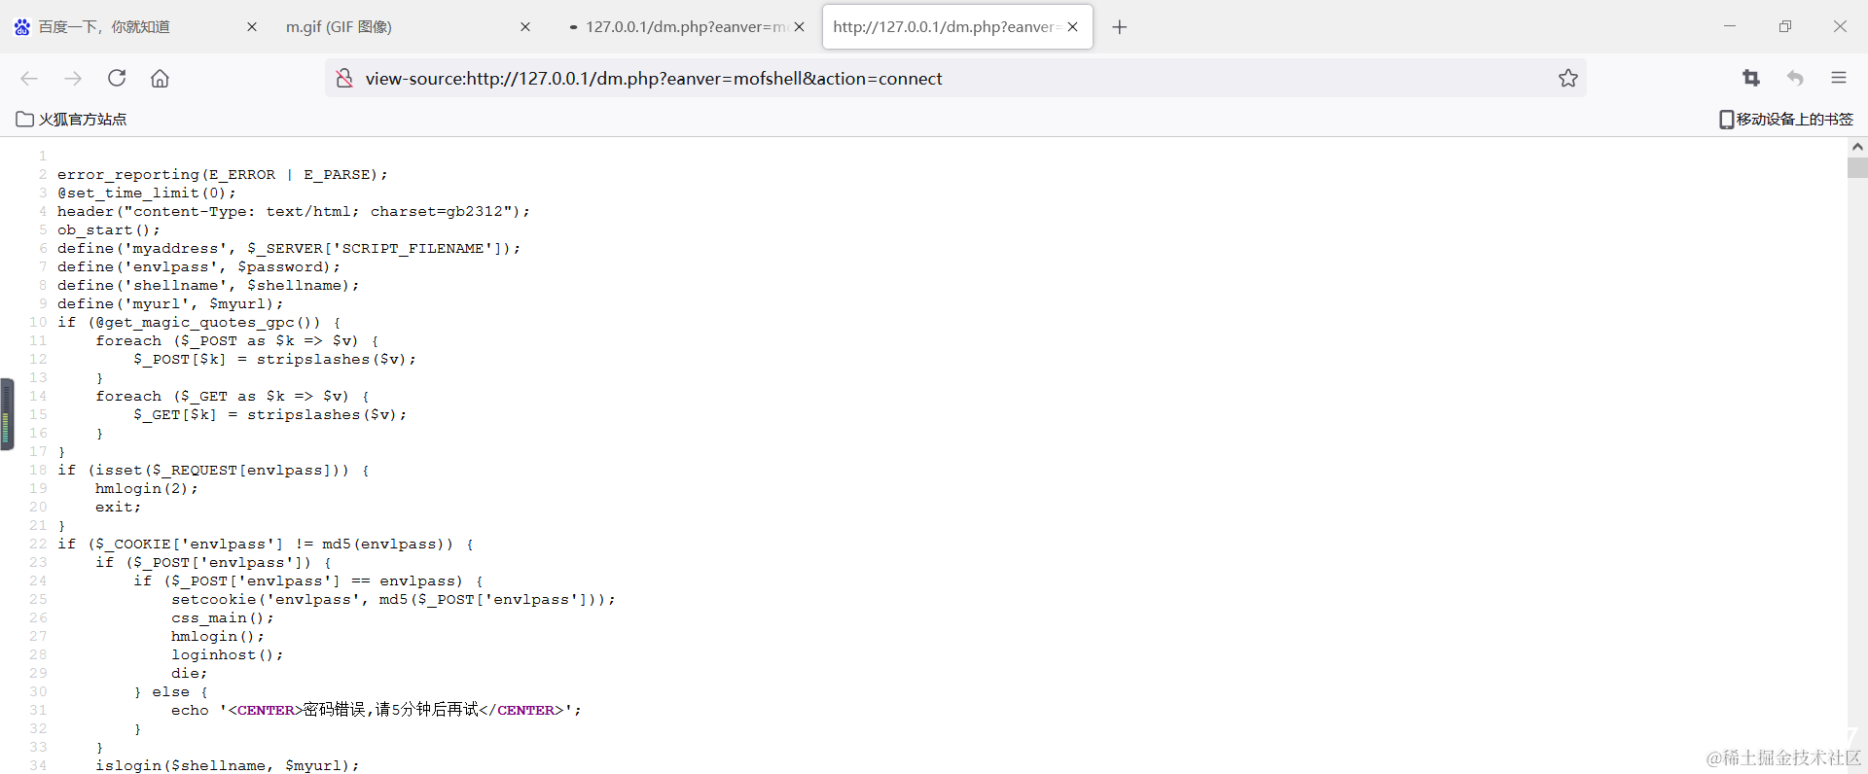The width and height of the screenshot is (1868, 774).
Task: Click the @set_time_limit(0); line
Action: point(146,193)
